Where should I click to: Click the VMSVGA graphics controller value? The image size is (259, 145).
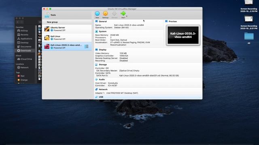pyautogui.click(x=124, y=56)
